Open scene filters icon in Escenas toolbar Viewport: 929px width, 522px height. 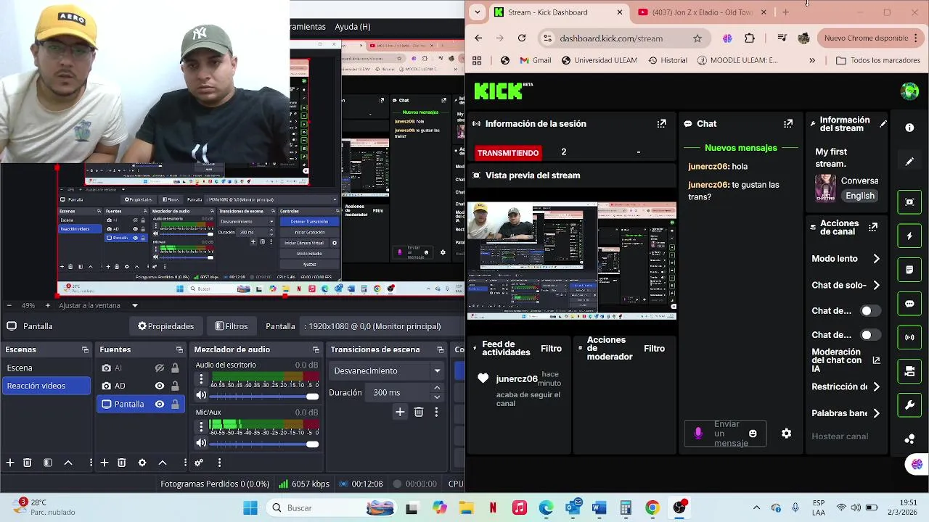48,463
